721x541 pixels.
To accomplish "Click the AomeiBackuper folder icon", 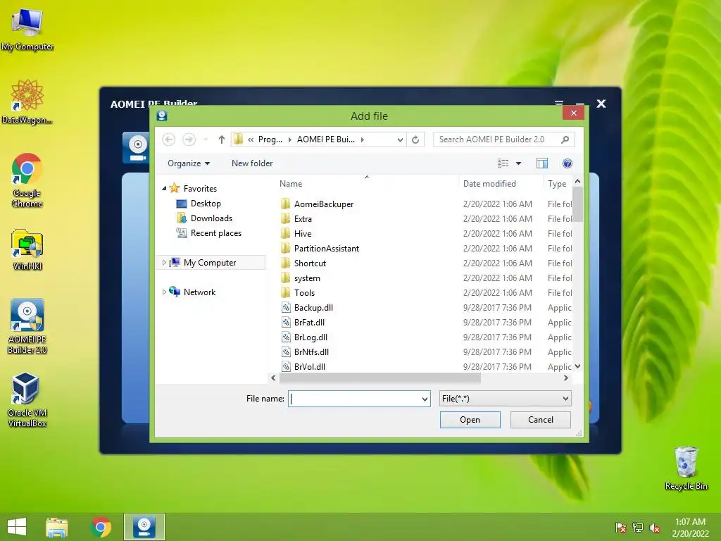I will click(x=286, y=204).
